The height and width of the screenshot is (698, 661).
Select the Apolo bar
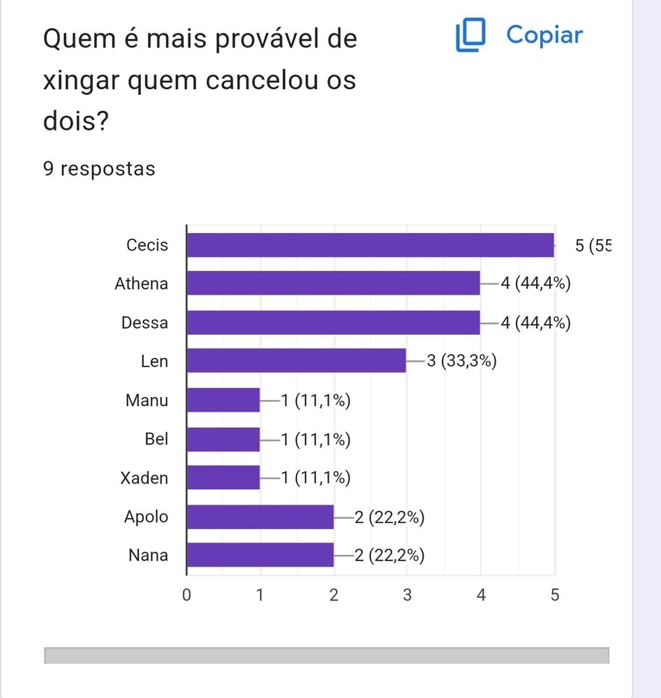click(260, 517)
